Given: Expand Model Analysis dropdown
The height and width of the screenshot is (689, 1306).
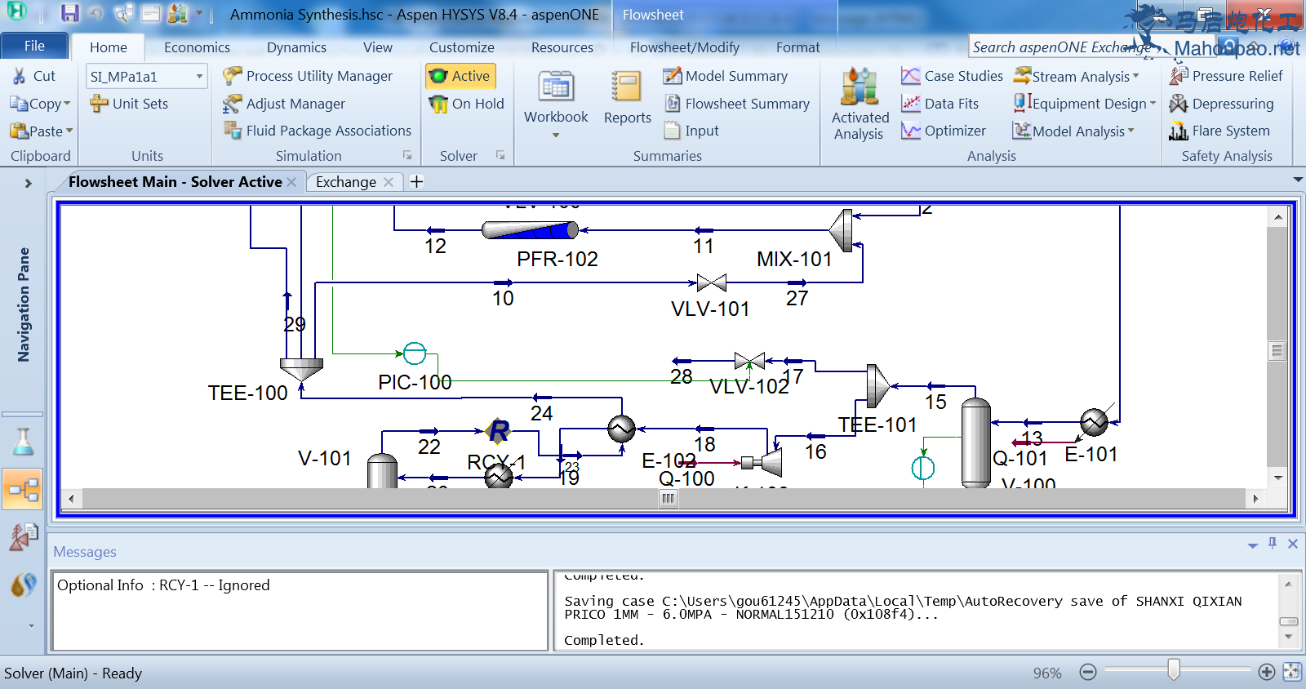Looking at the screenshot, I should pyautogui.click(x=1131, y=131).
